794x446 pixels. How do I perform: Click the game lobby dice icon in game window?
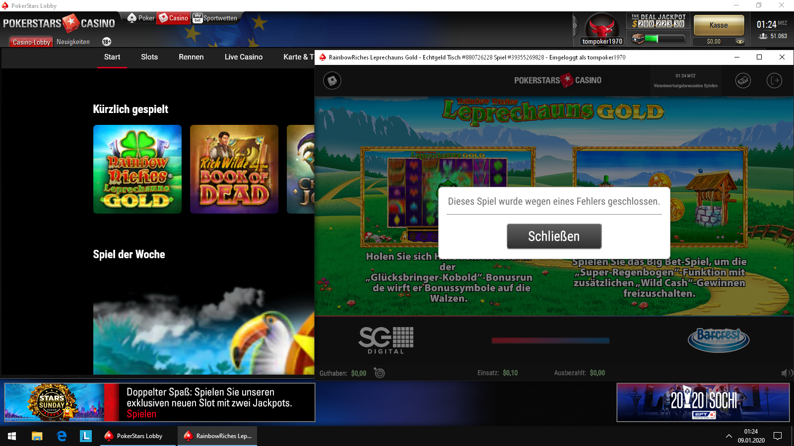coord(332,80)
